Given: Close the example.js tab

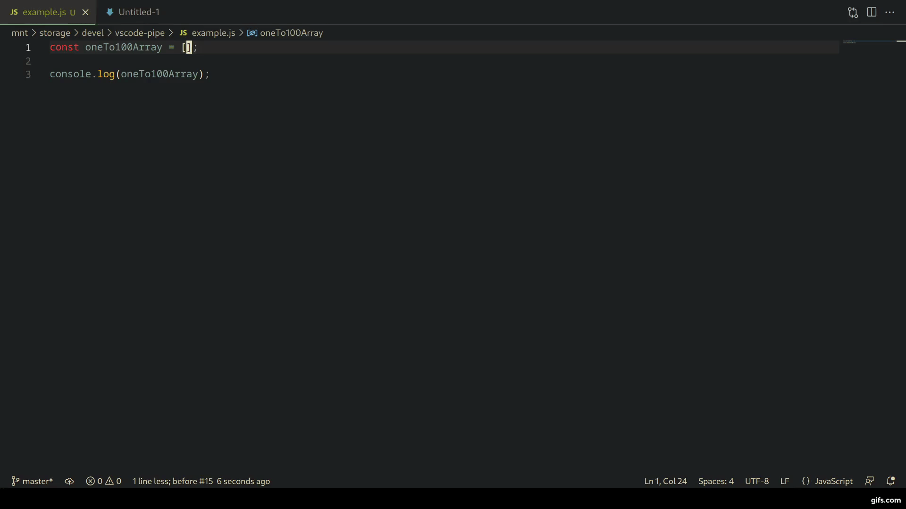Looking at the screenshot, I should pyautogui.click(x=85, y=12).
